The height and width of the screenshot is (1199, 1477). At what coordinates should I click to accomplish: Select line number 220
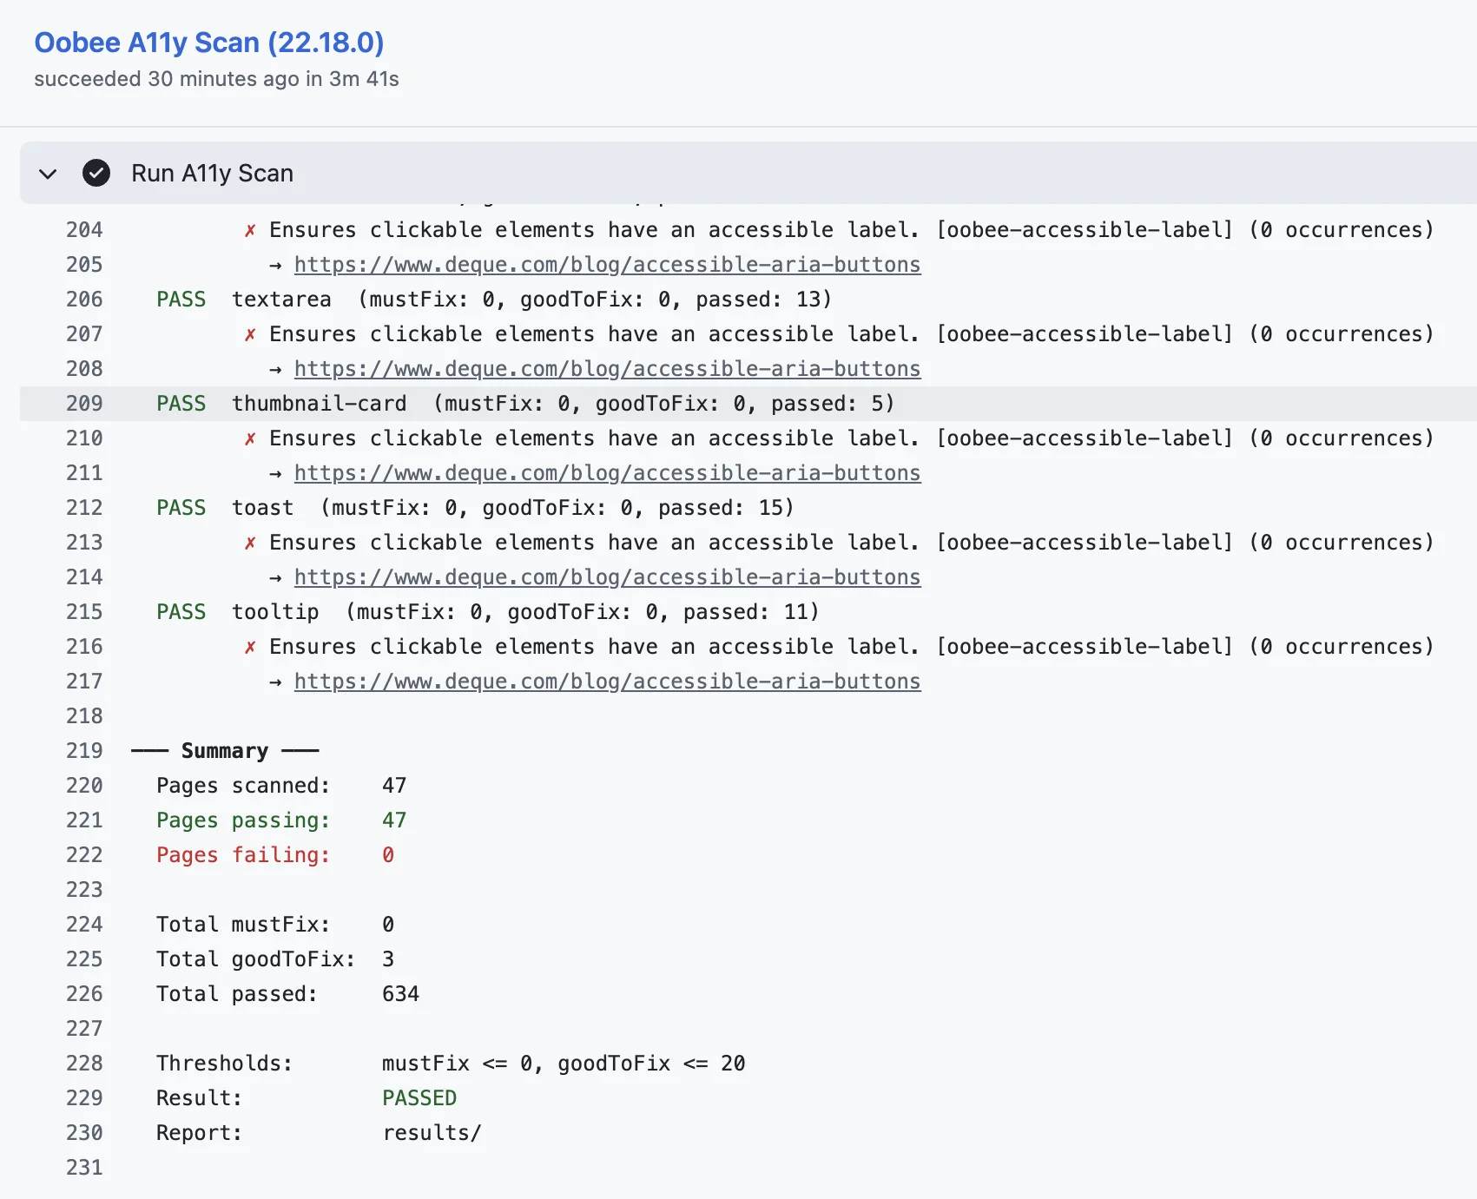click(84, 786)
